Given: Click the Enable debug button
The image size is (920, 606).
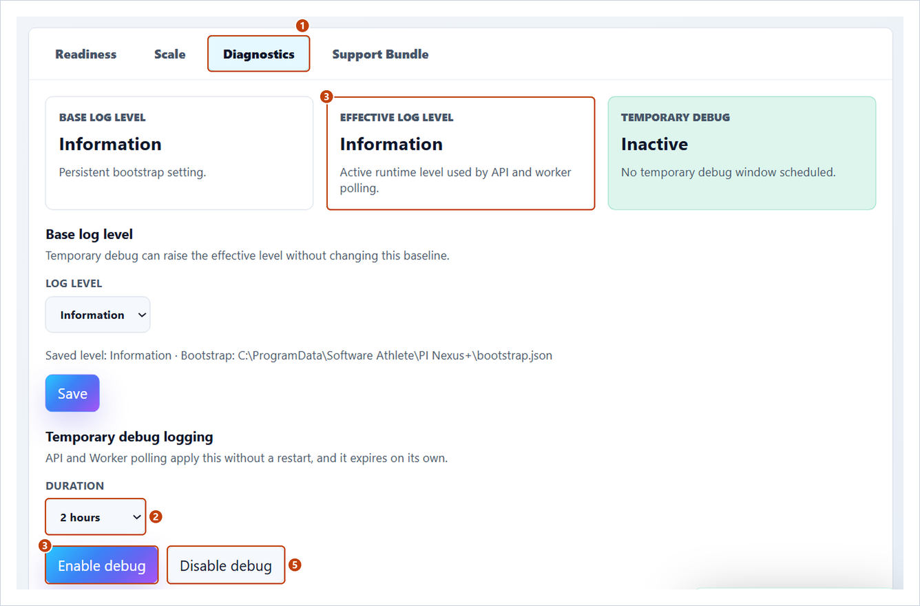Looking at the screenshot, I should 102,565.
